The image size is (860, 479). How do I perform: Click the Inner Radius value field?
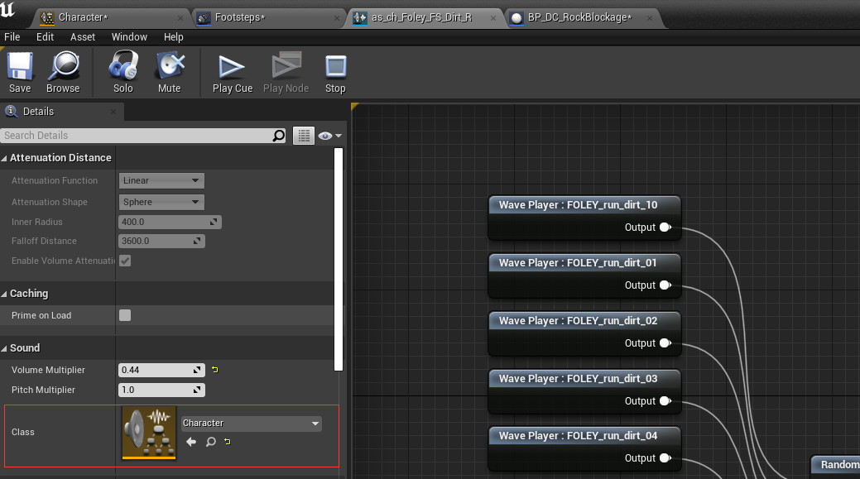click(x=170, y=222)
